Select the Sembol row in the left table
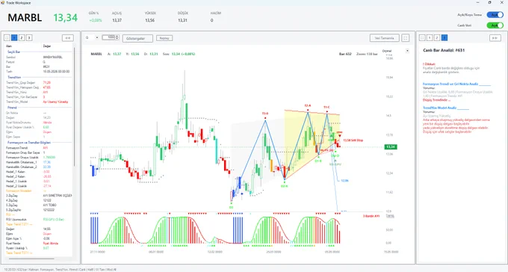 click(x=38, y=57)
